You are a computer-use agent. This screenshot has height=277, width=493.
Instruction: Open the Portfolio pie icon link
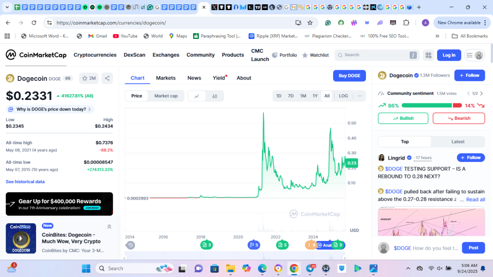[284, 55]
